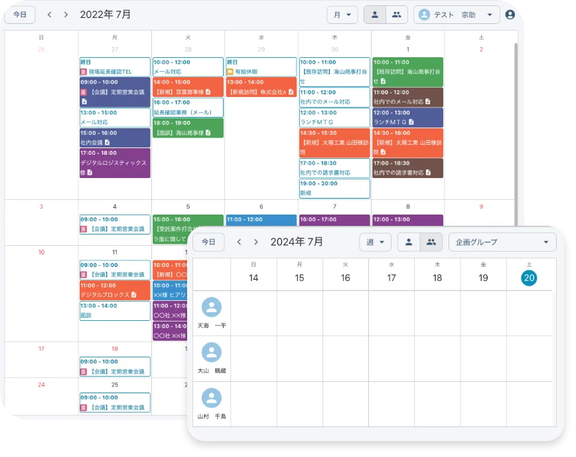This screenshot has width=576, height=457.
Task: Click the yellow flag icon on 有給休暇
Action: pyautogui.click(x=230, y=72)
